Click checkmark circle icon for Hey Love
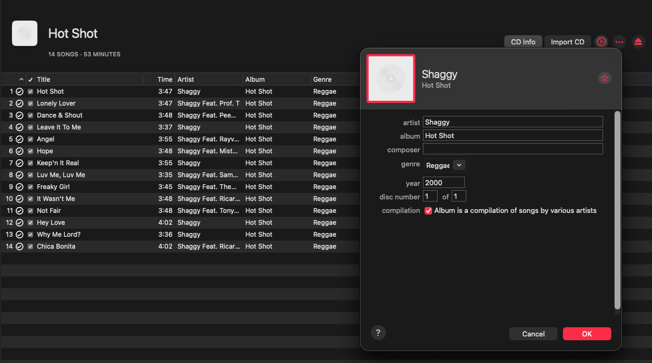Viewport: 652px width, 363px height. click(x=20, y=223)
